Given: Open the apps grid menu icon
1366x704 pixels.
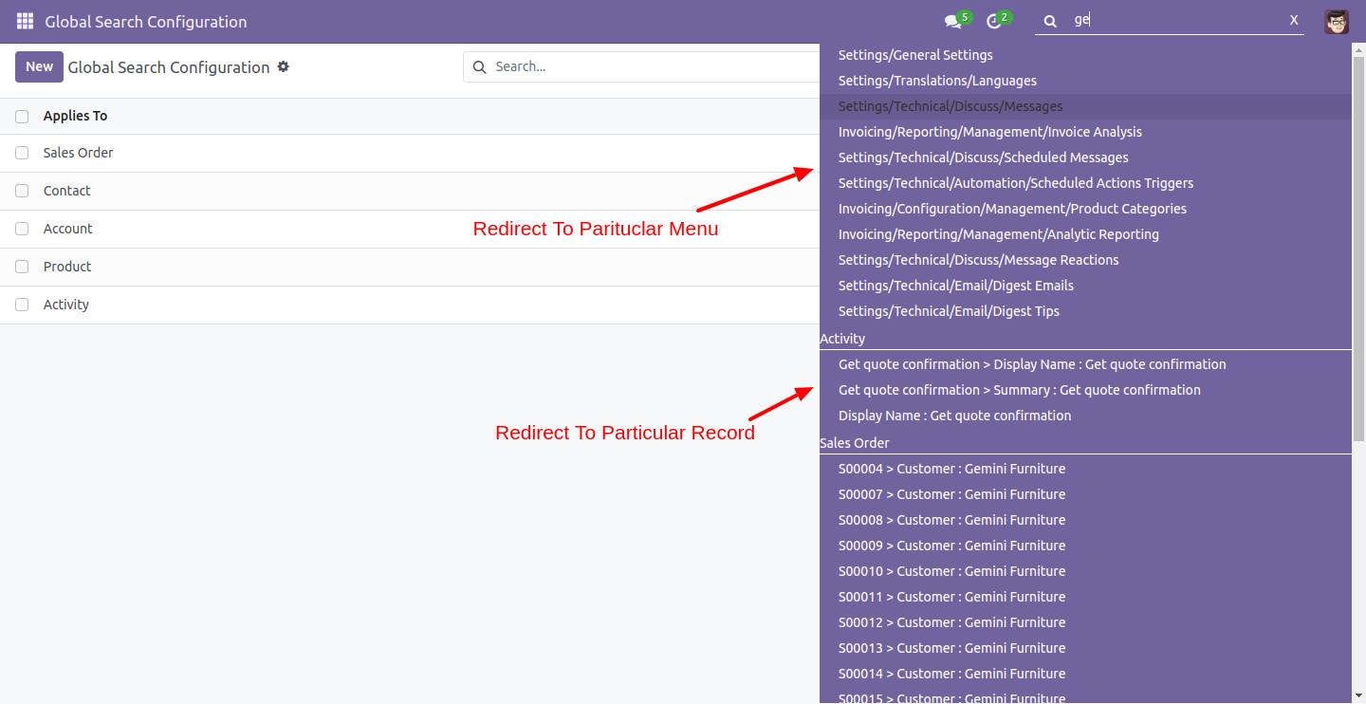Looking at the screenshot, I should point(25,21).
